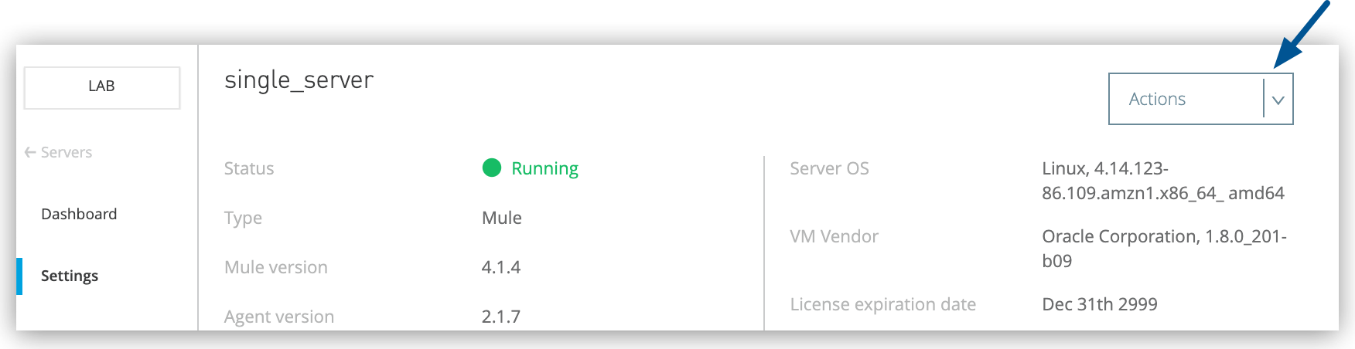Image resolution: width=1355 pixels, height=349 pixels.
Task: Click the License expiration date label
Action: (882, 304)
